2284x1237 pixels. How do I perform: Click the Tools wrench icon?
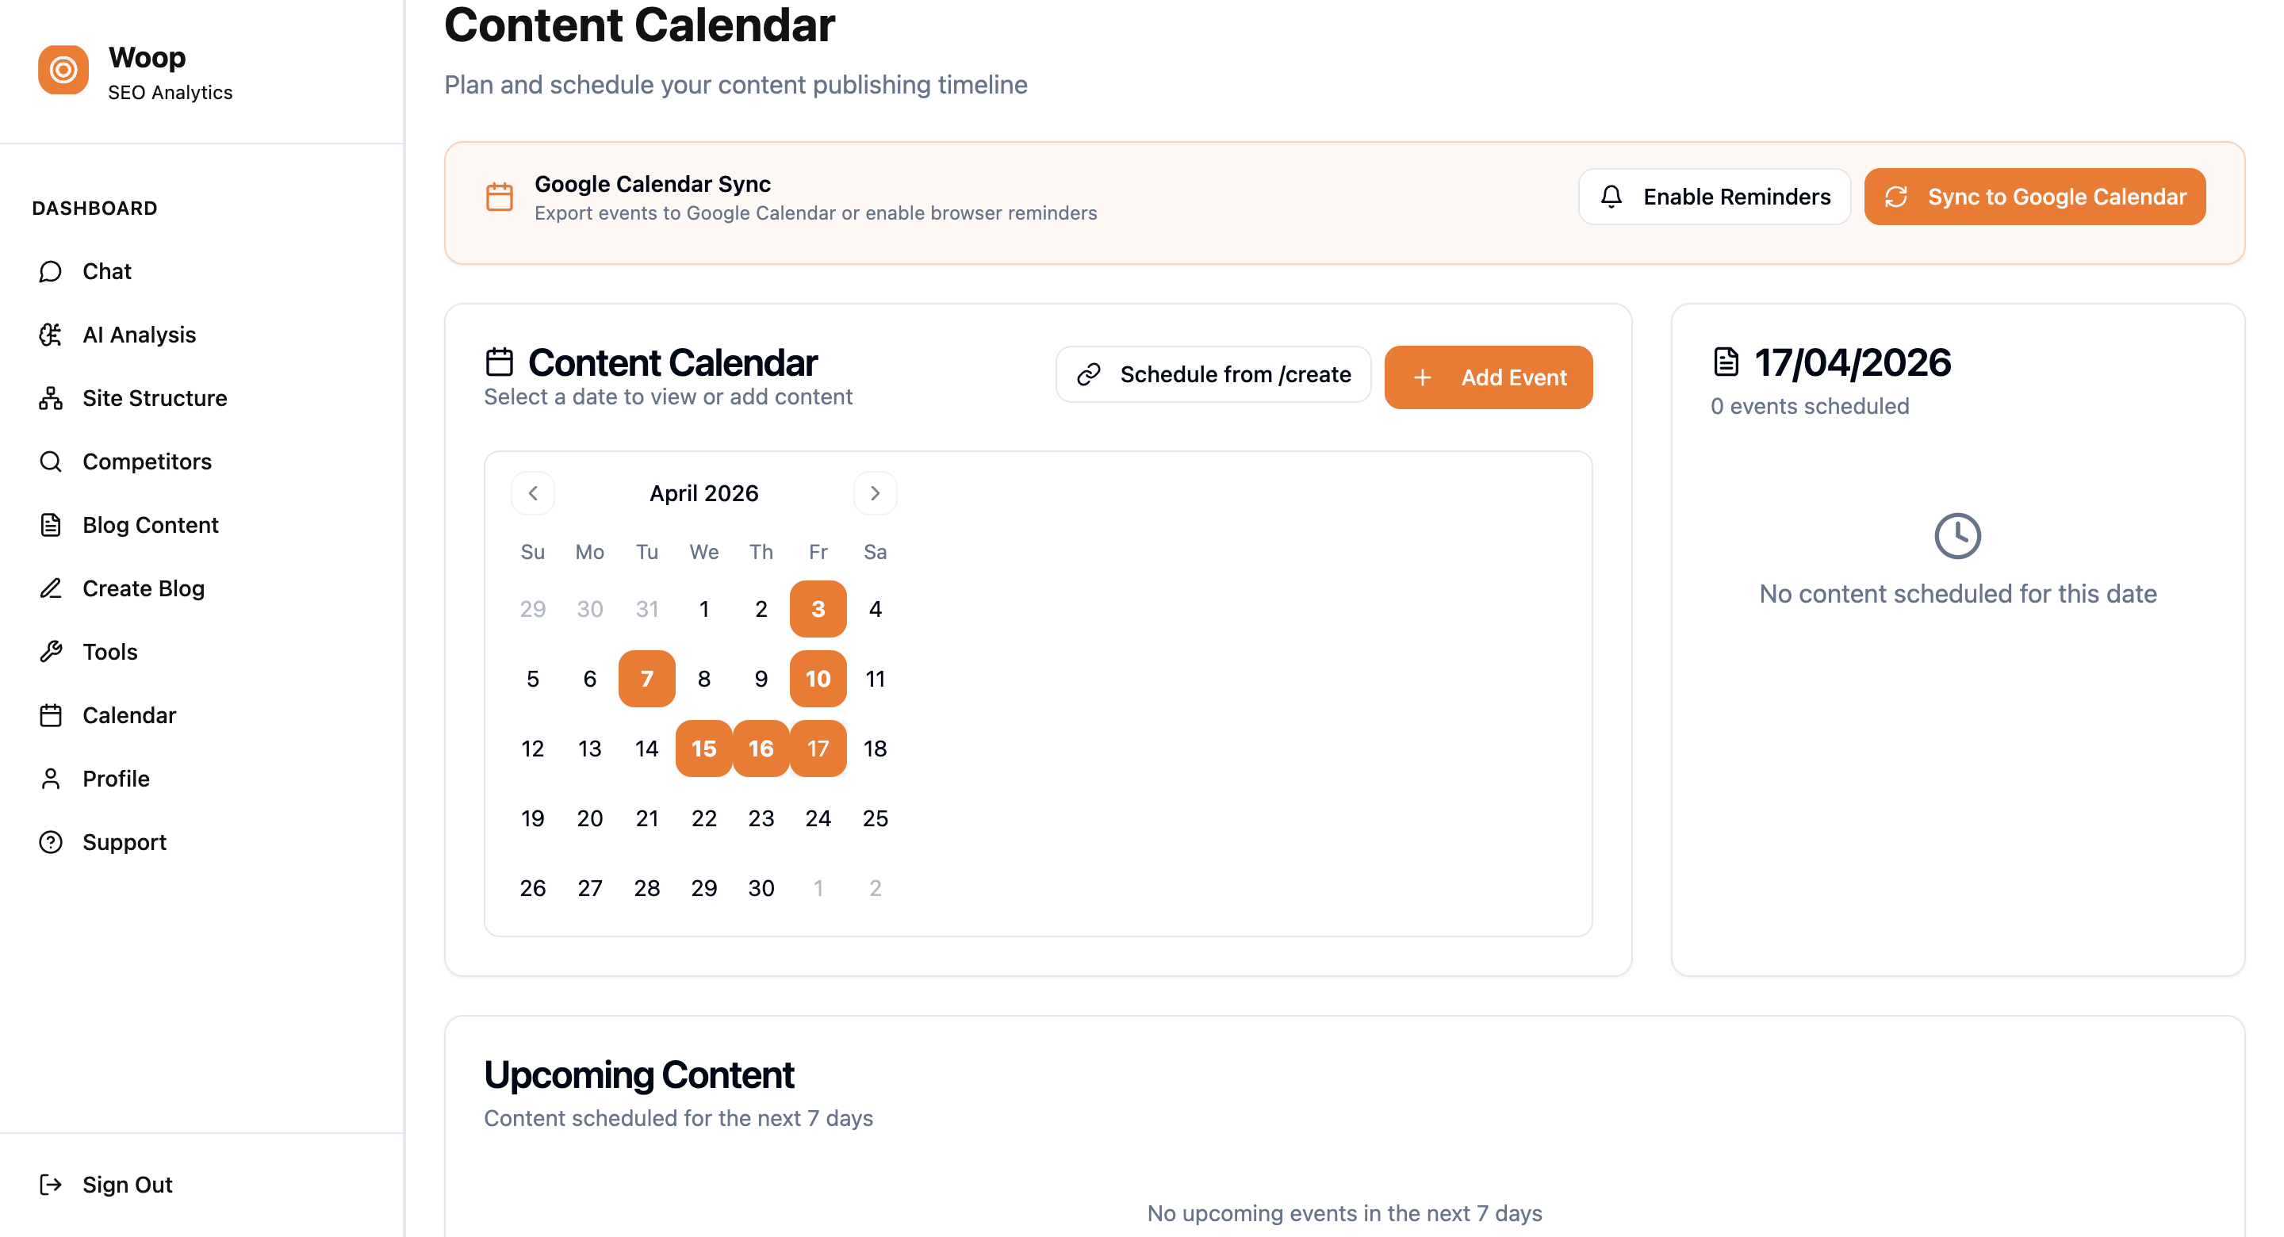pos(51,652)
